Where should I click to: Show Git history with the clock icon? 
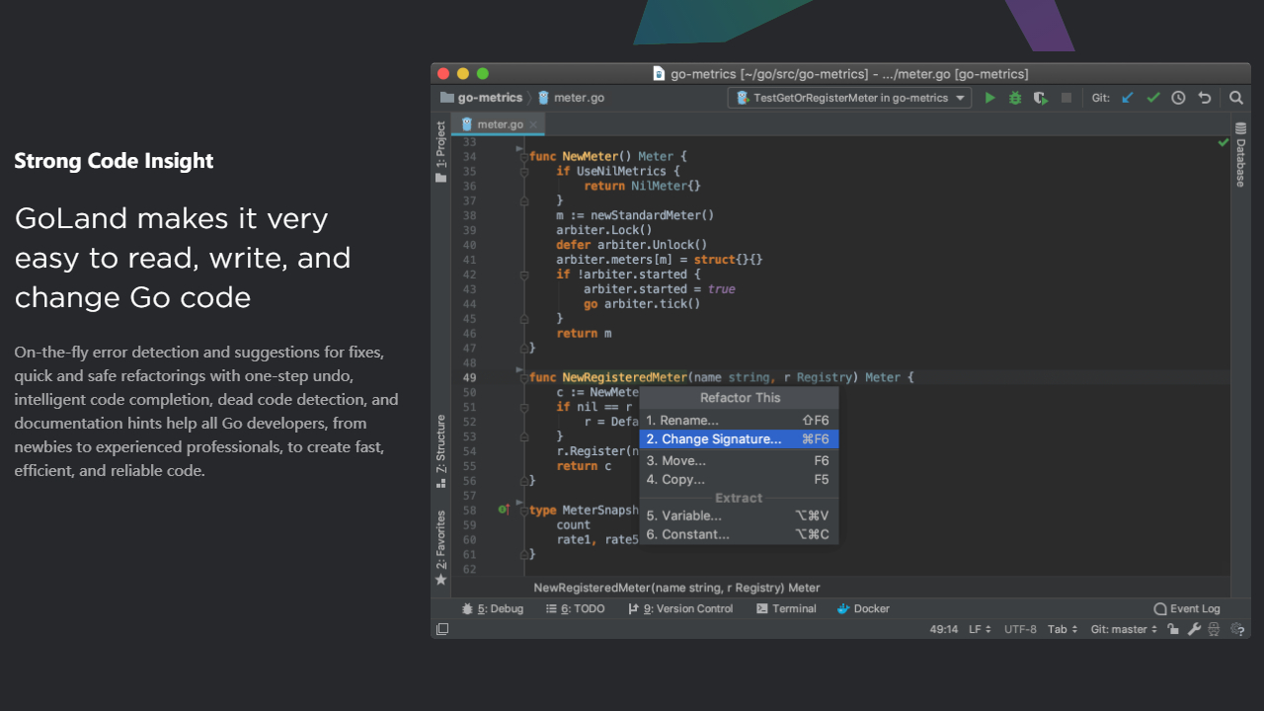(x=1178, y=98)
